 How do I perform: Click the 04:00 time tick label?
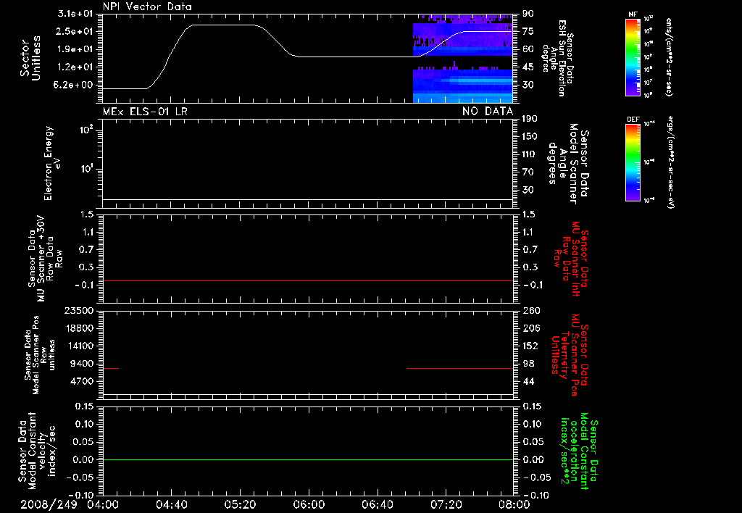click(x=103, y=504)
